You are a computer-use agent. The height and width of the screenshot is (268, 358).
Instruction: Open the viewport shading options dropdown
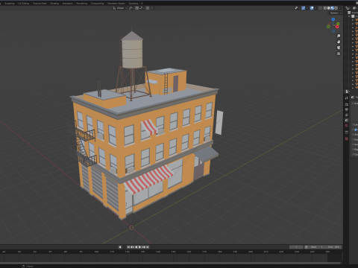[x=339, y=8]
